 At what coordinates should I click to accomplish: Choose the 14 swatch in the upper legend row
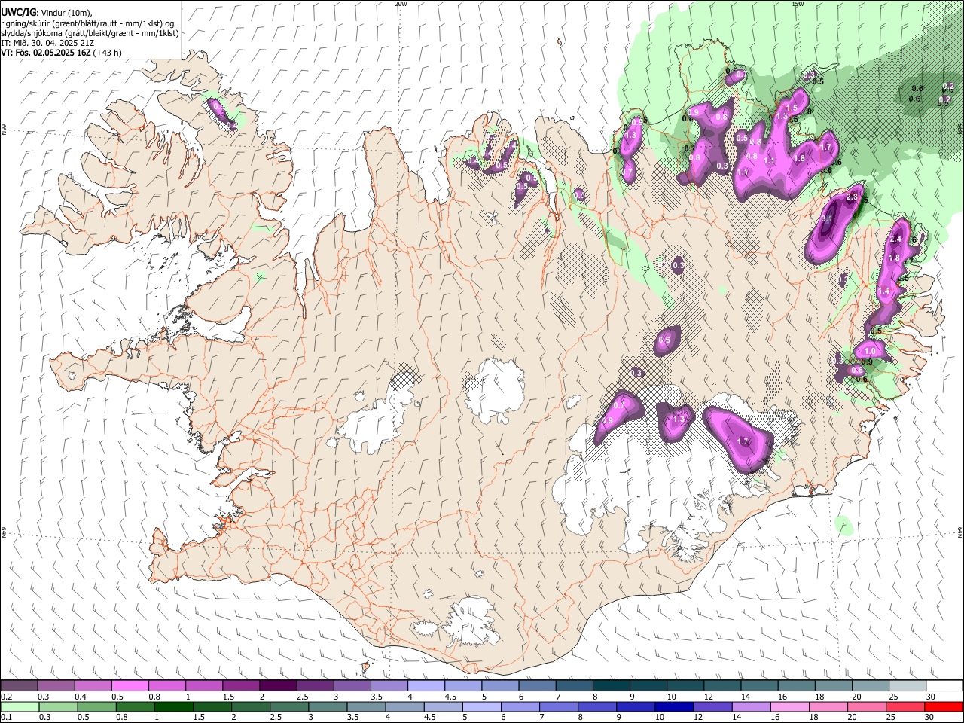(758, 685)
